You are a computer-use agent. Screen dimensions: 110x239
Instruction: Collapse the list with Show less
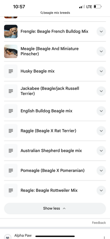click(x=55, y=208)
